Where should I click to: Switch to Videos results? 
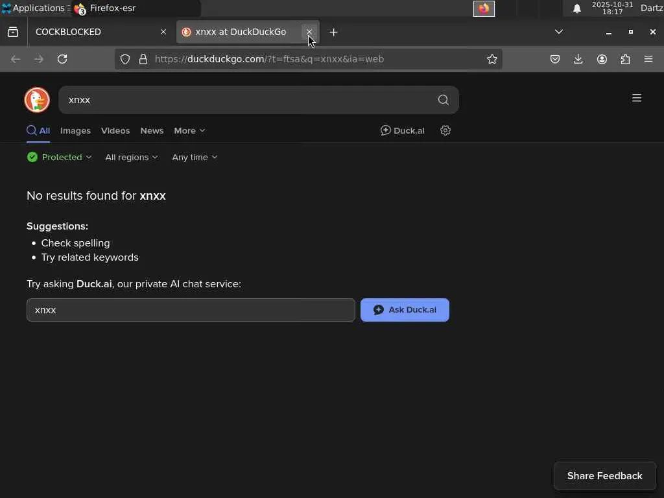tap(115, 131)
